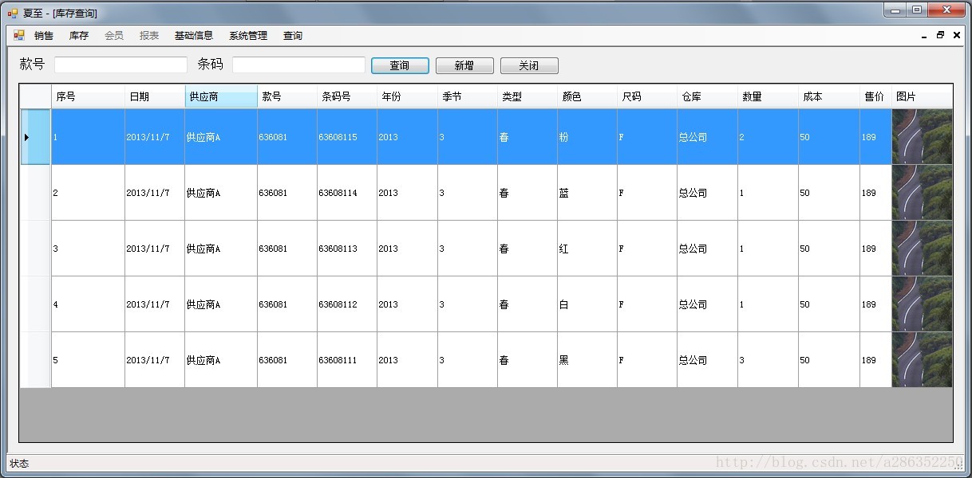The height and width of the screenshot is (478, 972).
Task: Select color cell 蓝 in row 2
Action: (587, 193)
